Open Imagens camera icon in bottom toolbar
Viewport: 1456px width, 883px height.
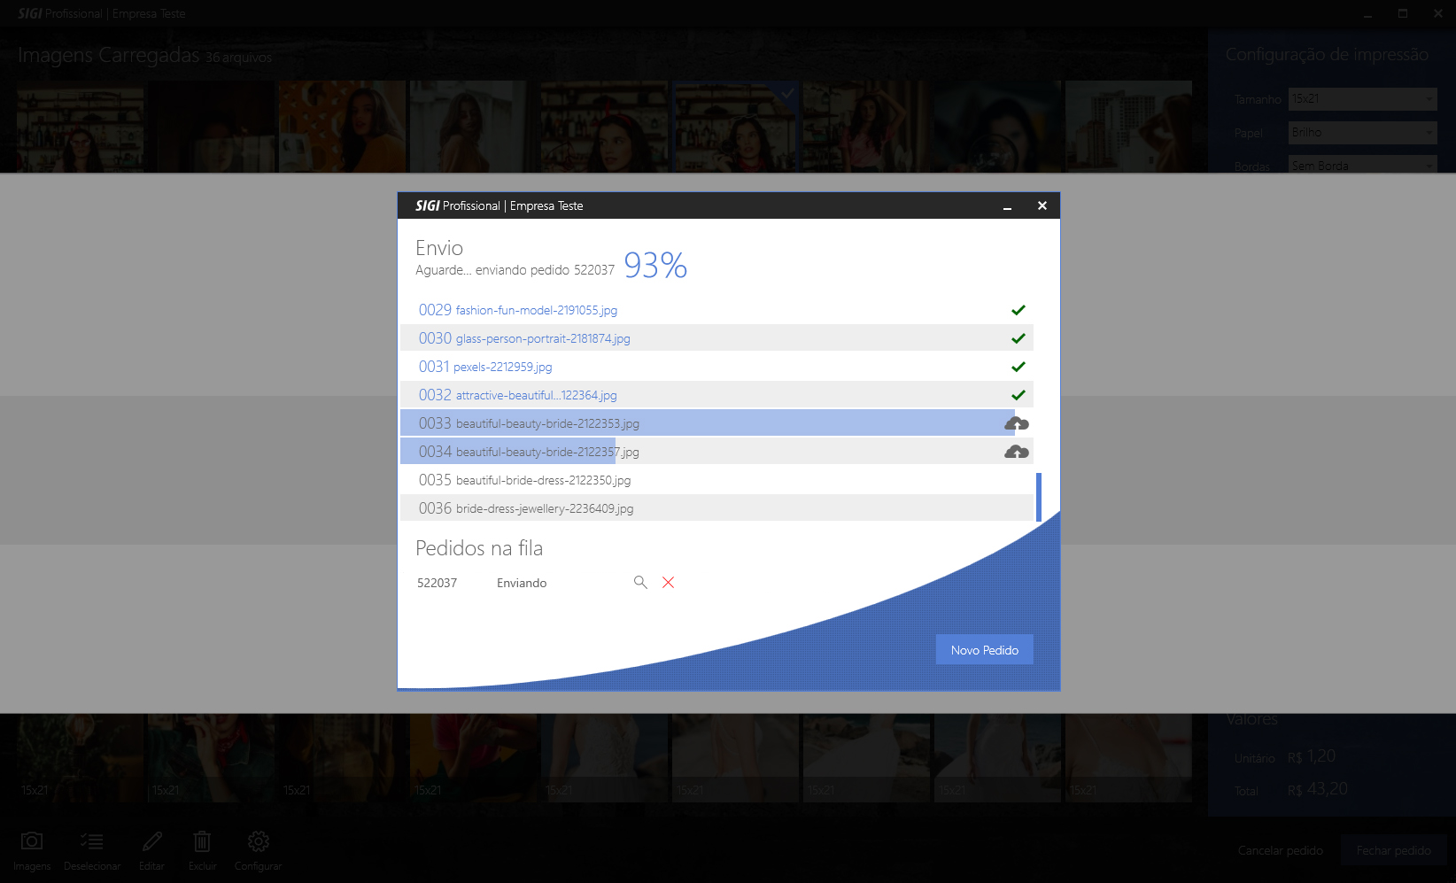pyautogui.click(x=32, y=841)
